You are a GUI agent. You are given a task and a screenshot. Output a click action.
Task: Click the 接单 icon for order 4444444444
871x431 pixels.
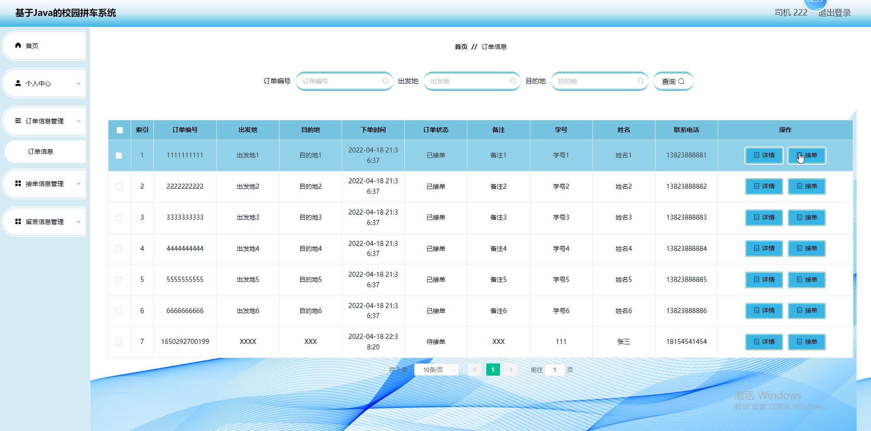point(799,248)
